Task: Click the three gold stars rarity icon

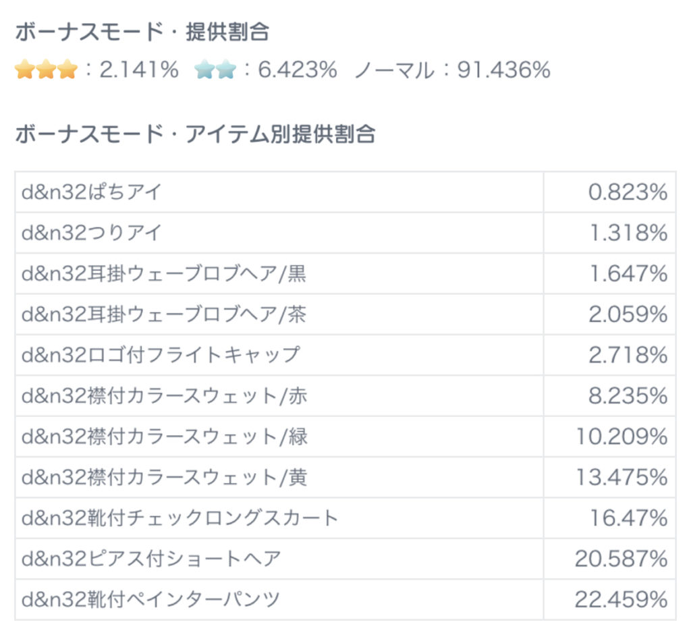Action: tap(46, 70)
